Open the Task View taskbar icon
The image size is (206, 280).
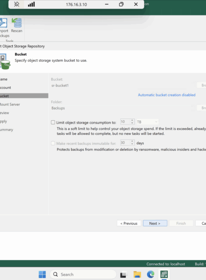(x=124, y=274)
